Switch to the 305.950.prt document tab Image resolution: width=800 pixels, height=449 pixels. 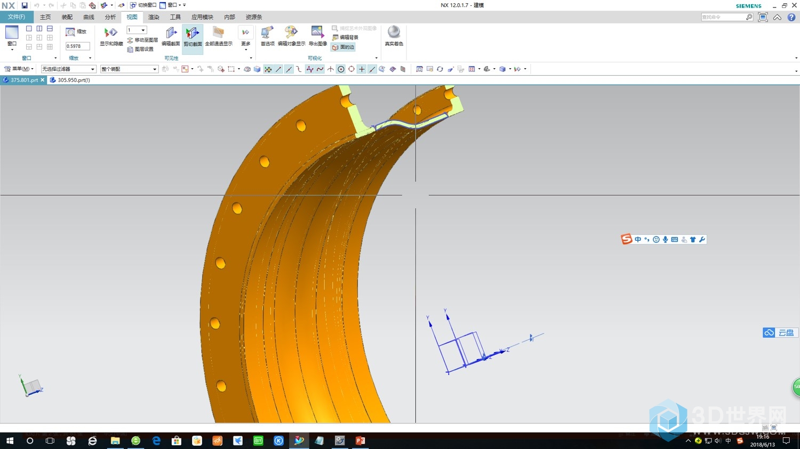[70, 80]
